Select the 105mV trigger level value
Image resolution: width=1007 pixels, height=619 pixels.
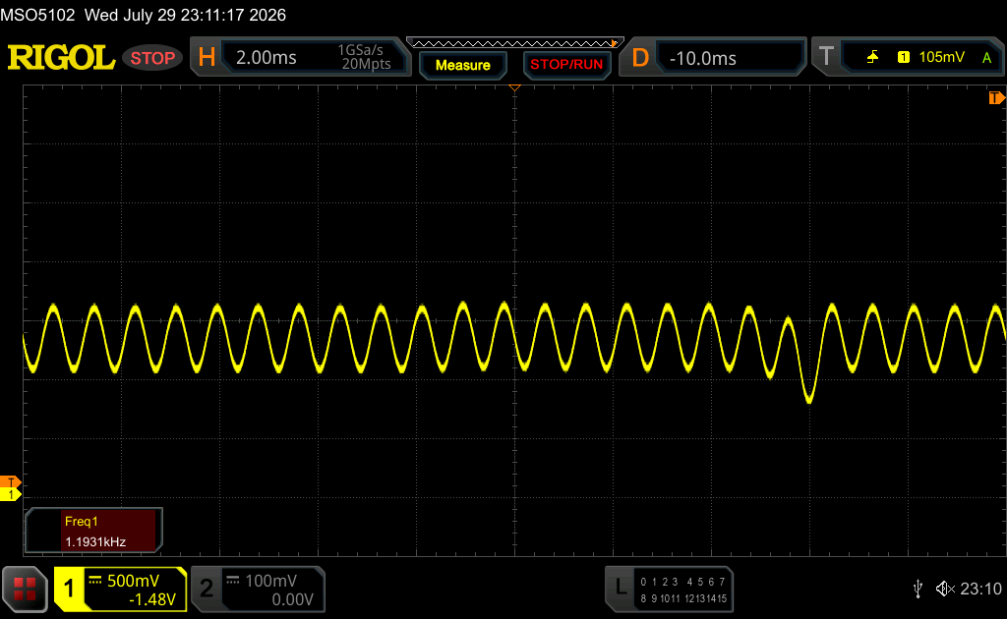point(941,57)
